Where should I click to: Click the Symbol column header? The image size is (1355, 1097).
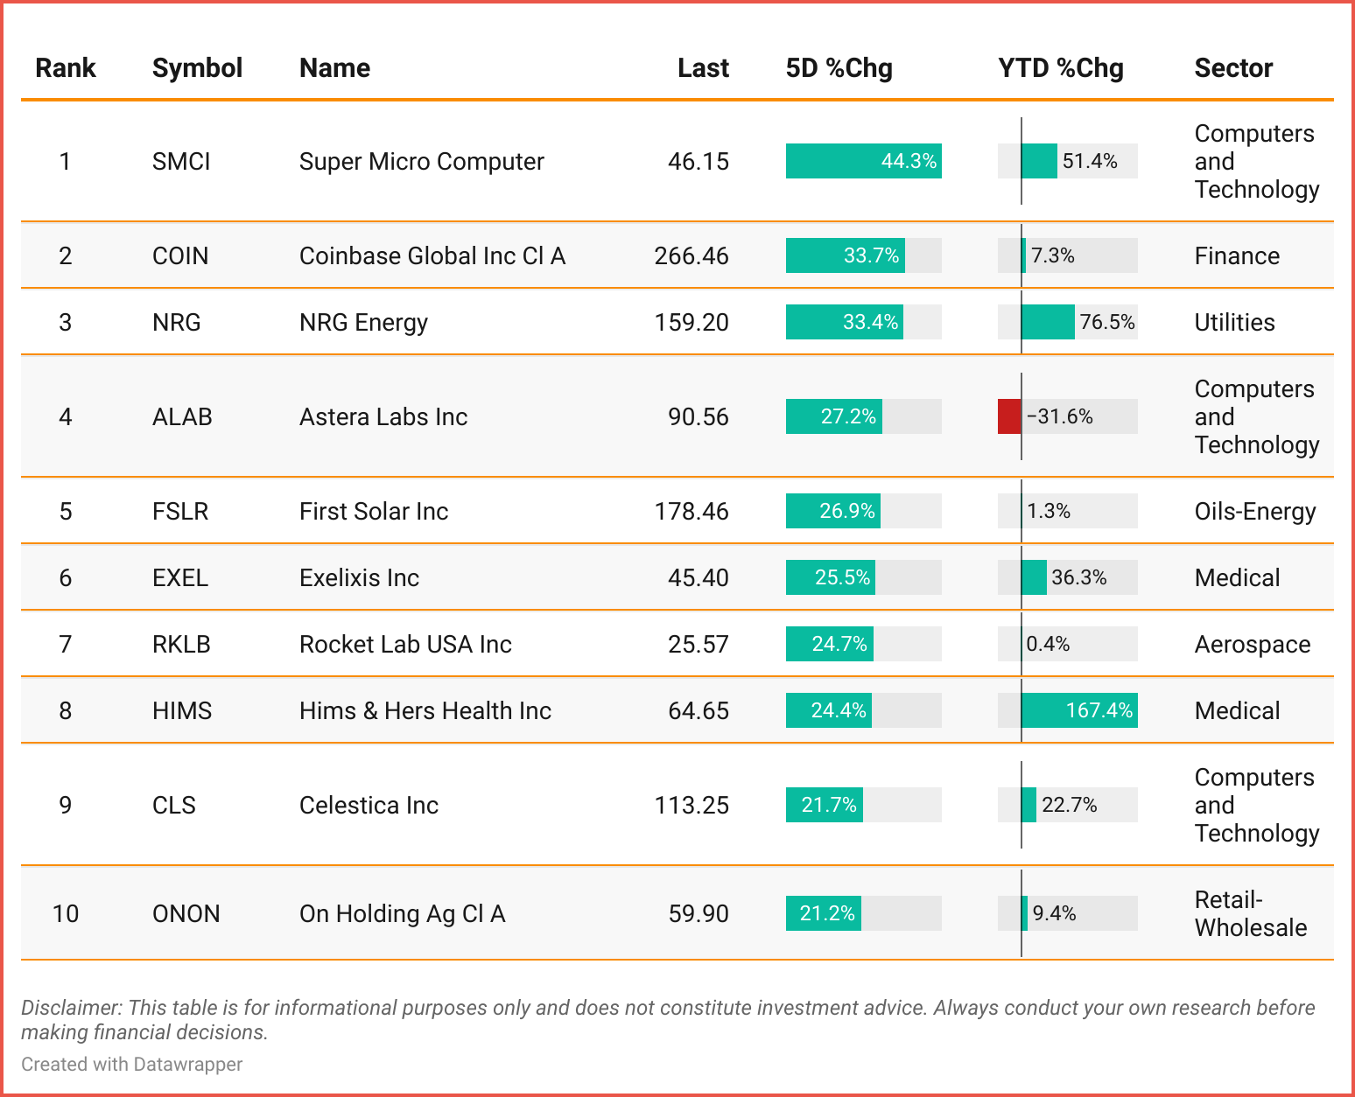pos(197,68)
